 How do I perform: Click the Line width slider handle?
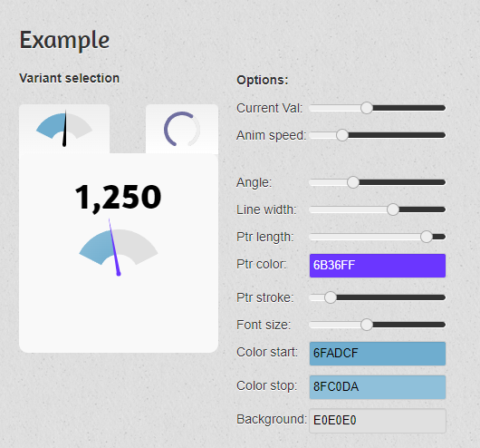pyautogui.click(x=393, y=209)
